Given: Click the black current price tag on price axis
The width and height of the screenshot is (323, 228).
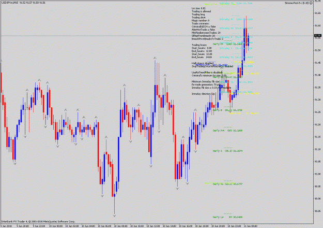Looking at the screenshot, I should point(318,36).
